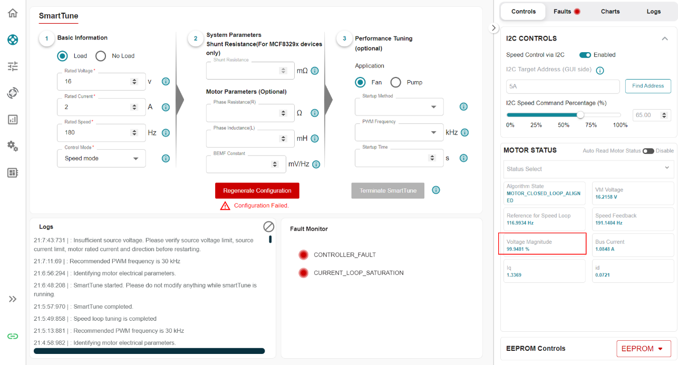Show info for BEMF Constant
This screenshot has height=365, width=678.
click(x=316, y=164)
